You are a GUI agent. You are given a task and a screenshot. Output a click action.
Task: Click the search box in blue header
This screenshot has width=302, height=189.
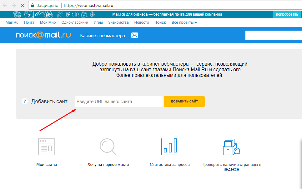coord(274,35)
